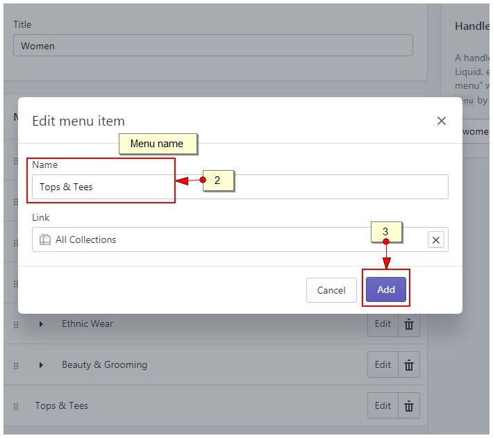This screenshot has height=438, width=493.
Task: Edit the Ethnic Wear menu item
Action: point(383,324)
